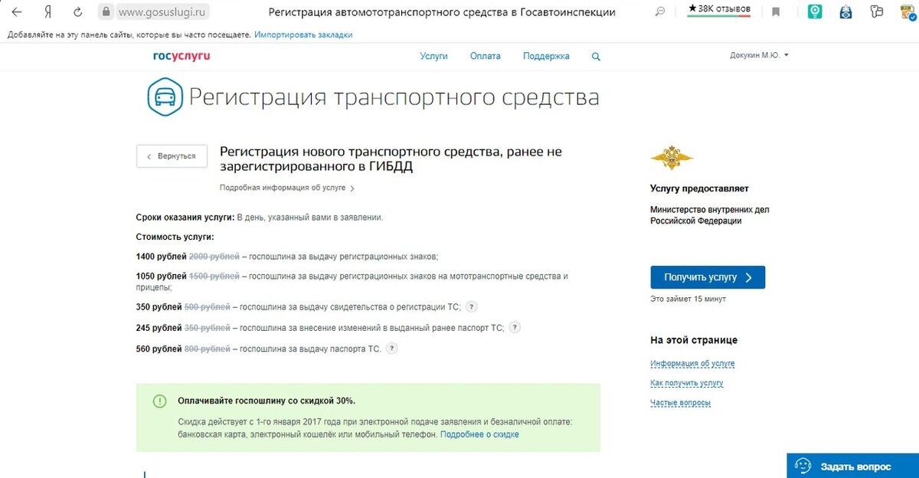Click the 1400 рублей price text

coord(161,257)
